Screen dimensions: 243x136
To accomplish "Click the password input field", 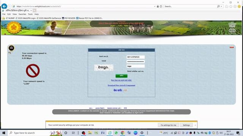I will [x=136, y=62].
